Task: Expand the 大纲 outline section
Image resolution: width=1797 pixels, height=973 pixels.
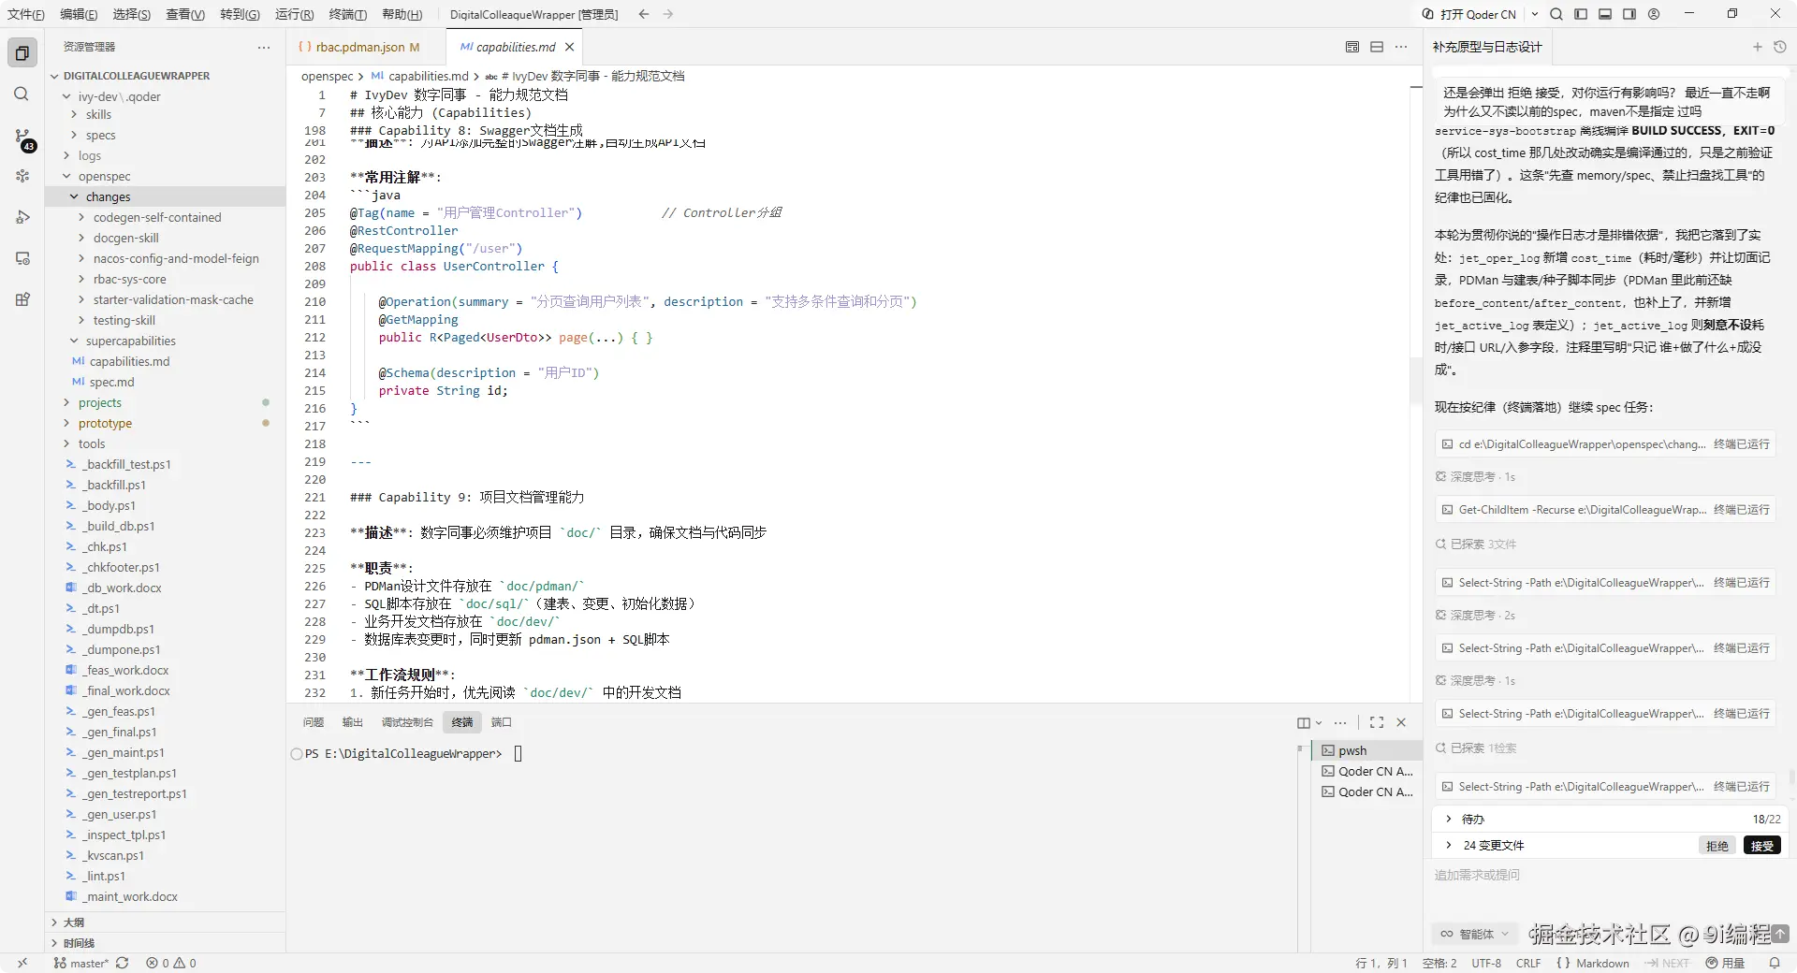Action: click(54, 922)
